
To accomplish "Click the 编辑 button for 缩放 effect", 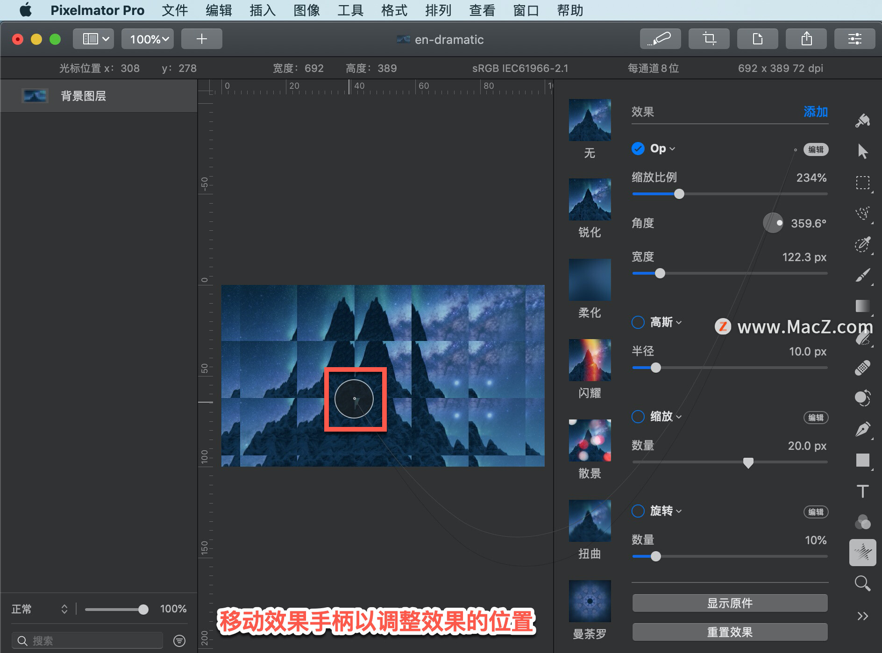I will tap(816, 418).
